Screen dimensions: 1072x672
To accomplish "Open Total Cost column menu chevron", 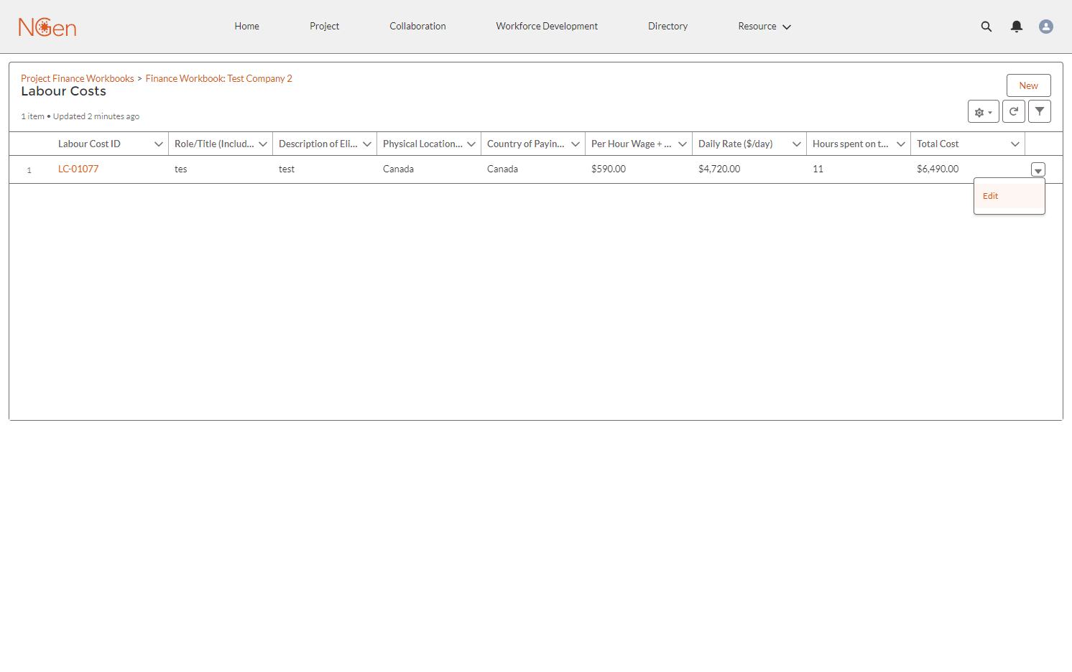I will 1015,144.
